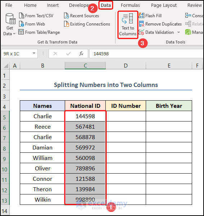Switch to the Formulas tab

[x=130, y=5]
